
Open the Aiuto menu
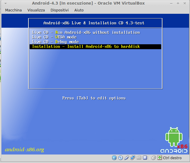[x=79, y=10]
